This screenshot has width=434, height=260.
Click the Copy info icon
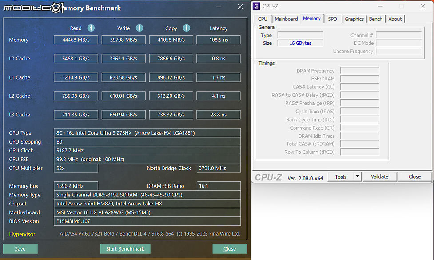[187, 28]
